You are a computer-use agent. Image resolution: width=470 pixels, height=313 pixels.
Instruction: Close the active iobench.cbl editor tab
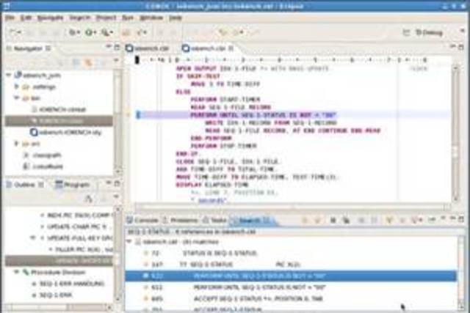[x=231, y=48]
